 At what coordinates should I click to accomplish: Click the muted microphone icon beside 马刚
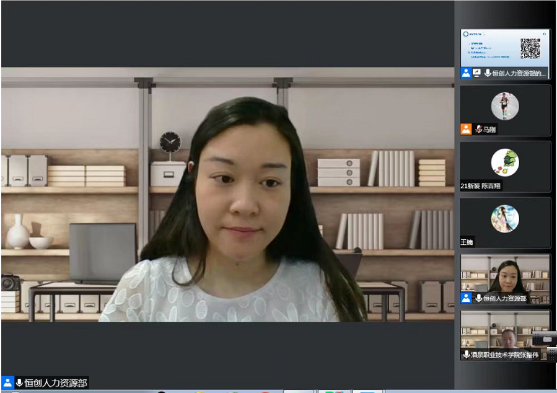point(478,130)
